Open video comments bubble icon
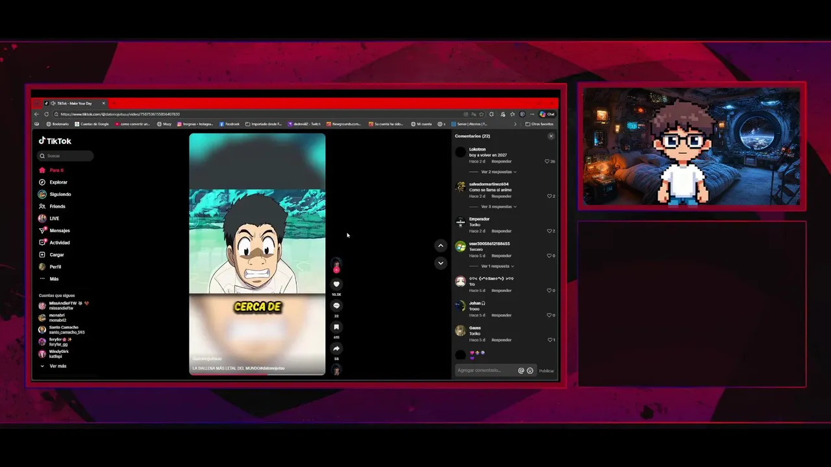The width and height of the screenshot is (831, 467). click(x=336, y=305)
